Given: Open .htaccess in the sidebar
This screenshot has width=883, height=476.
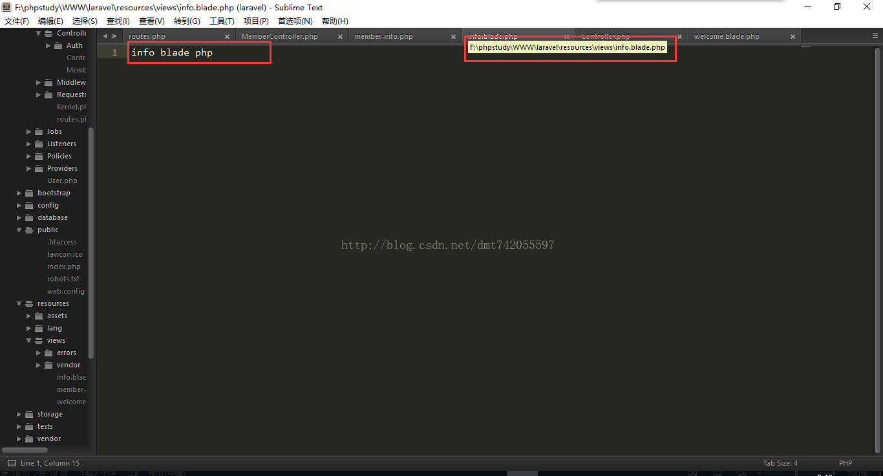Looking at the screenshot, I should pos(62,243).
